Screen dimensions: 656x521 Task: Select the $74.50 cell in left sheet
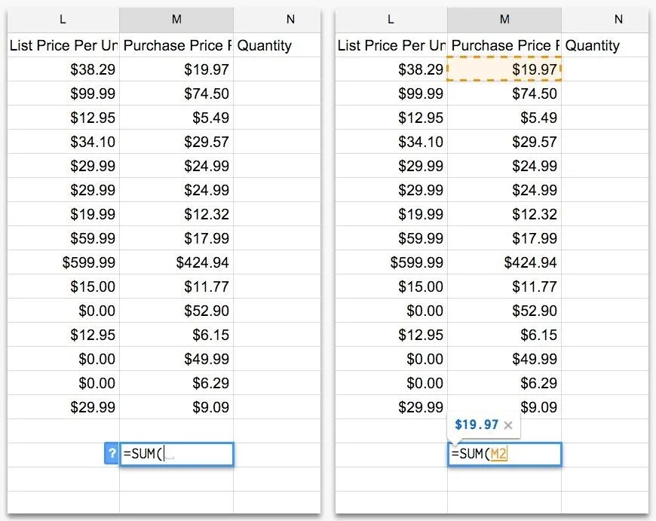coord(176,93)
